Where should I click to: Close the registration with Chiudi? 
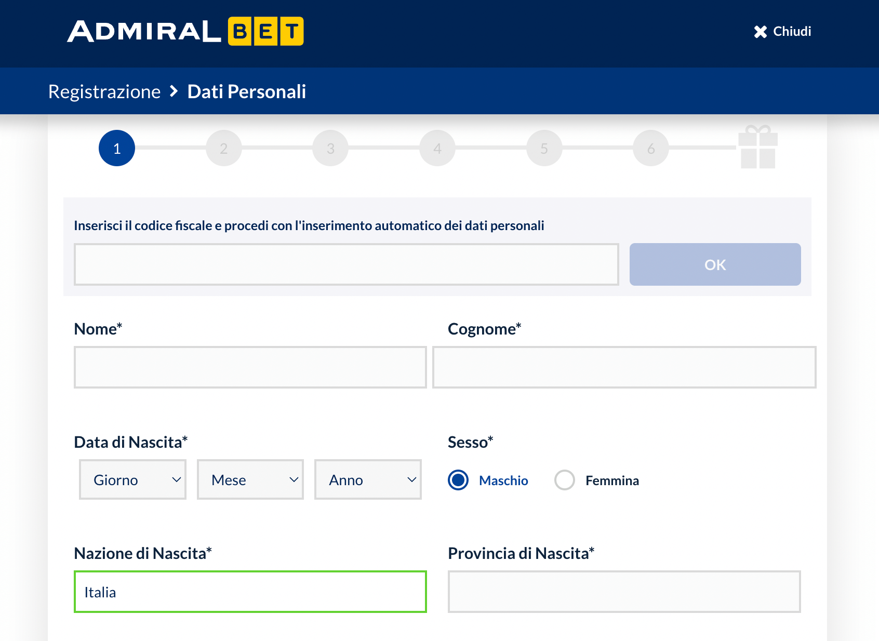coord(782,32)
